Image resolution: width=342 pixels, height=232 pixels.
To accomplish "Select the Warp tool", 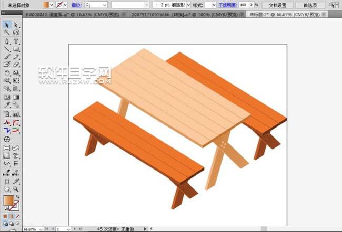I will [x=7, y=81].
